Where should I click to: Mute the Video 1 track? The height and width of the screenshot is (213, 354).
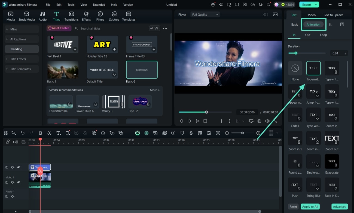[x=13, y=182]
